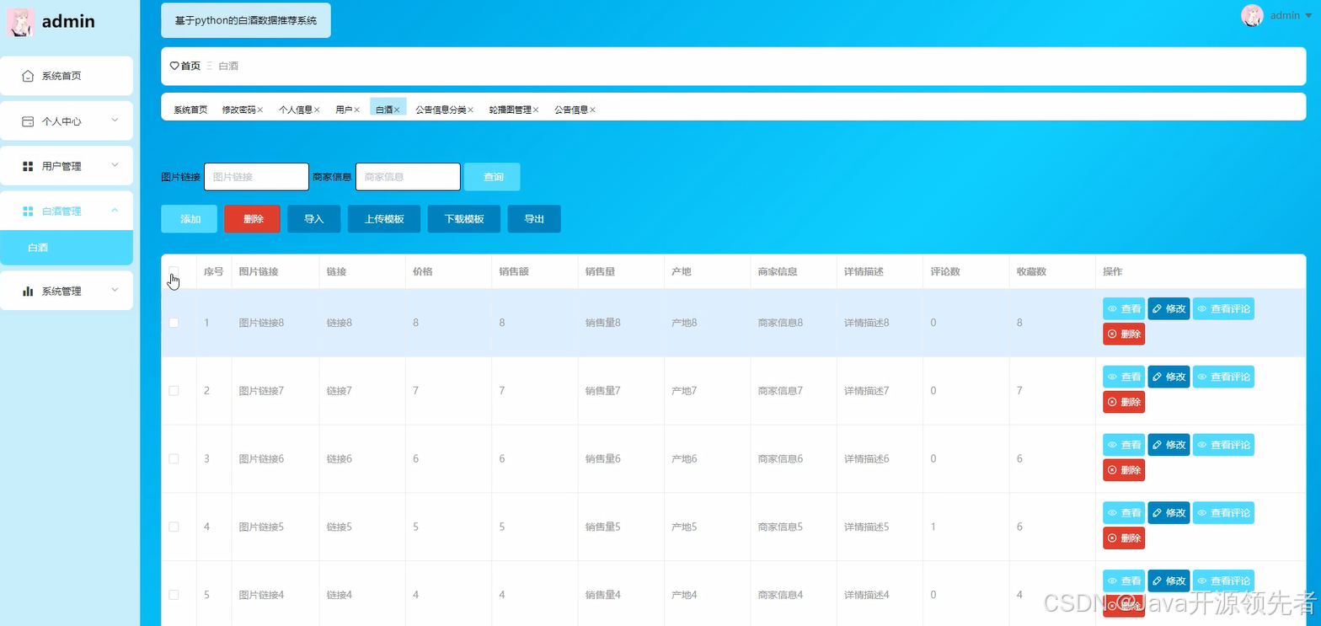Focus the 商家信息 search input
The image size is (1321, 626).
pos(408,177)
